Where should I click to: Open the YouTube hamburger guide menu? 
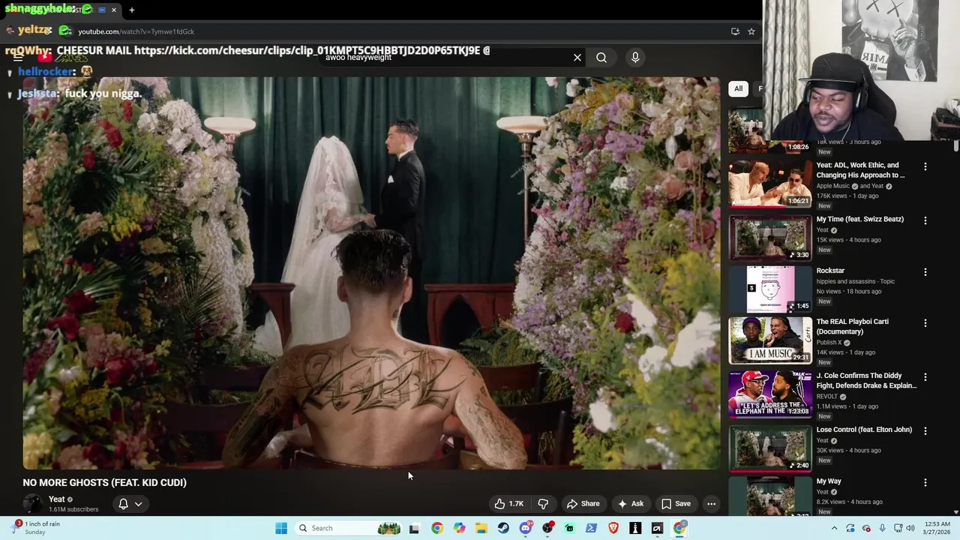pyautogui.click(x=18, y=57)
